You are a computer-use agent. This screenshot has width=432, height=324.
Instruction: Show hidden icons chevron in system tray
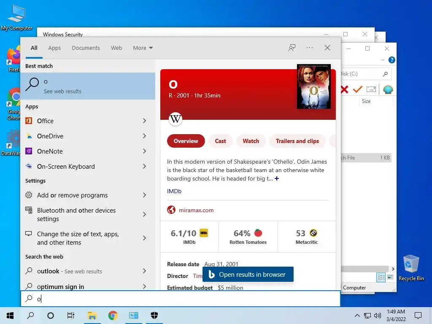[x=357, y=316]
